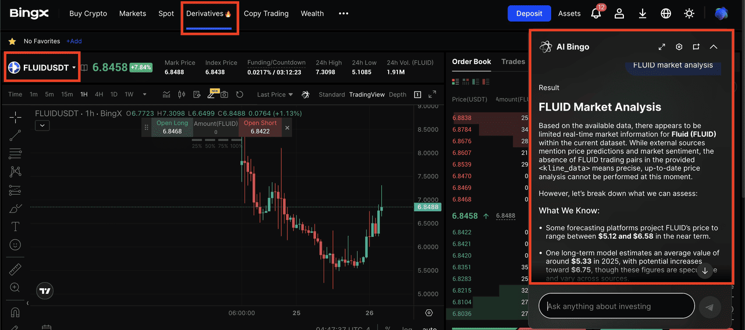
Task: Reset the chart with refresh icon
Action: (239, 94)
